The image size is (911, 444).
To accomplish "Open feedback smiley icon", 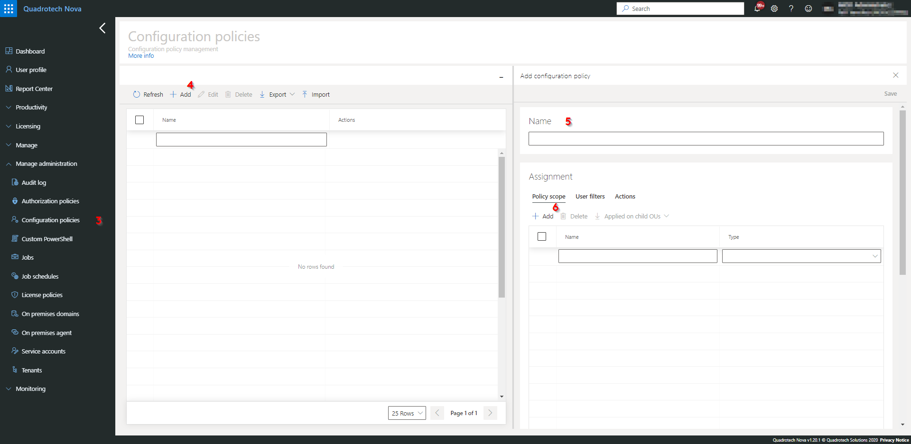I will coord(809,9).
